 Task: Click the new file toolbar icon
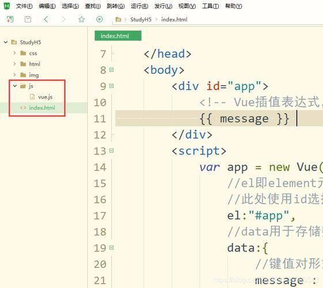(x=10, y=20)
